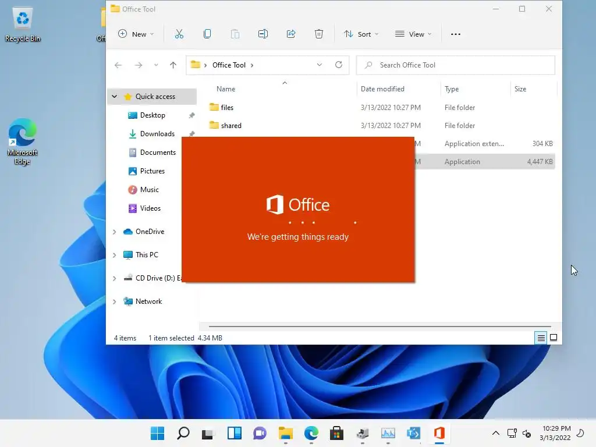The height and width of the screenshot is (447, 596).
Task: Click the Office icon on taskbar
Action: (439, 433)
